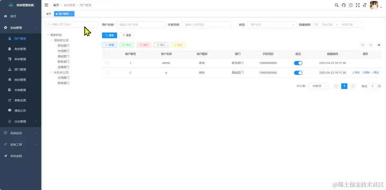Click the 导入 button

(161, 45)
